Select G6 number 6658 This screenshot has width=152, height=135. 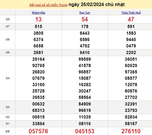[x=39, y=46]
